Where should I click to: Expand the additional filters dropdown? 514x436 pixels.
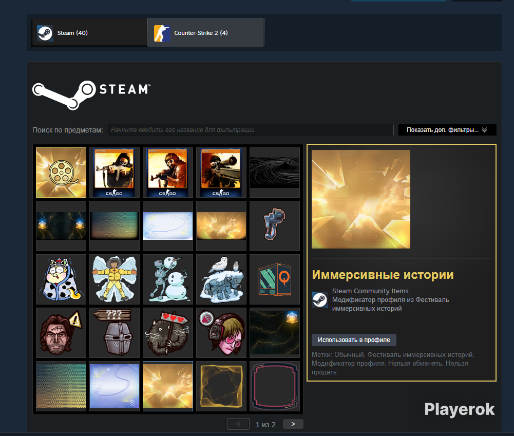447,130
